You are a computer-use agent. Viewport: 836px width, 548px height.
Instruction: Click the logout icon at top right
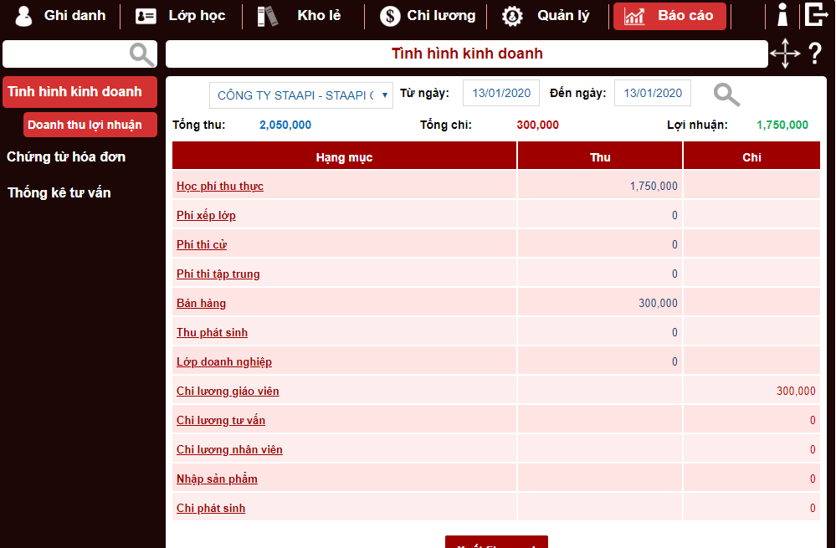pos(816,15)
